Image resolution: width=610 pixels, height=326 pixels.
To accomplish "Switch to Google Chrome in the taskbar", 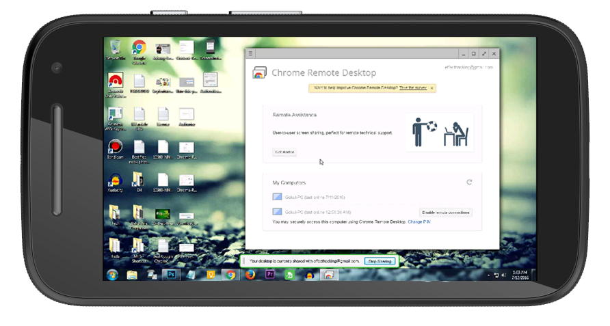I will click(x=230, y=275).
